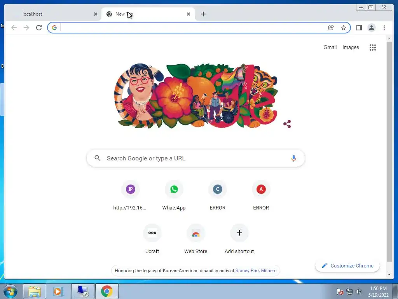Click the magnifier icon in search box
Image resolution: width=398 pixels, height=299 pixels.
97,158
